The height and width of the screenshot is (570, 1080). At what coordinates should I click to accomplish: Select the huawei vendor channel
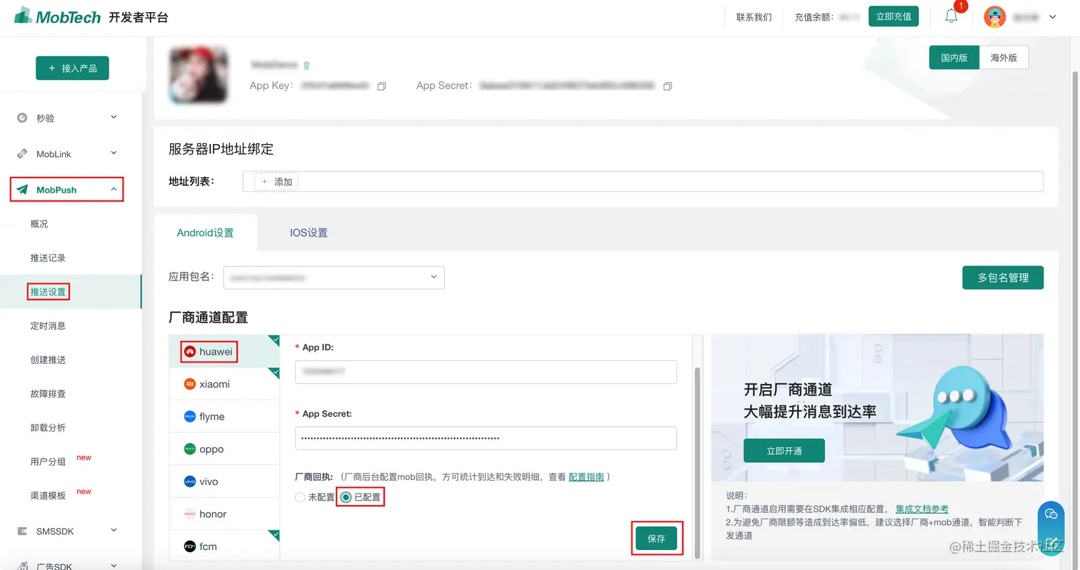click(209, 351)
